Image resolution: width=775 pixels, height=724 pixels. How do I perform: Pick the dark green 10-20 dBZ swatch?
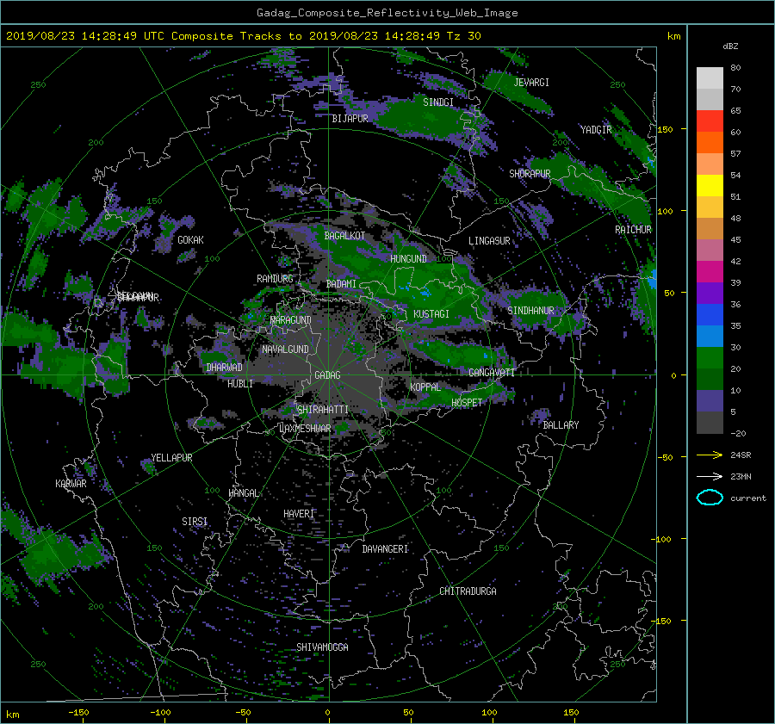tap(710, 380)
